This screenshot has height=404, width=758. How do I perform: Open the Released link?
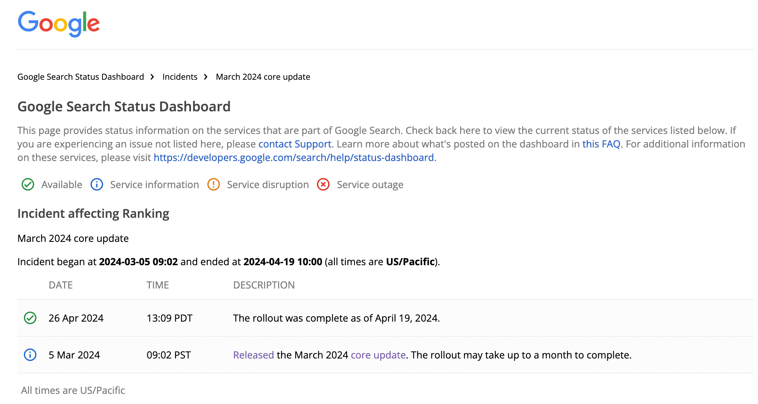(x=254, y=355)
